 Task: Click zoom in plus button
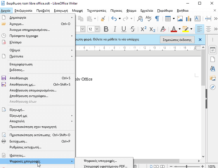point(203,166)
